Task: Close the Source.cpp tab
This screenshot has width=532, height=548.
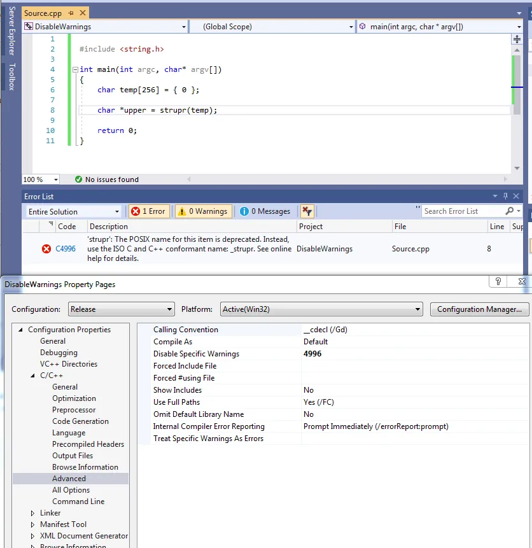Action: point(83,13)
